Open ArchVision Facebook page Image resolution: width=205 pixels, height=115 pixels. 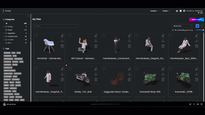pos(194,104)
